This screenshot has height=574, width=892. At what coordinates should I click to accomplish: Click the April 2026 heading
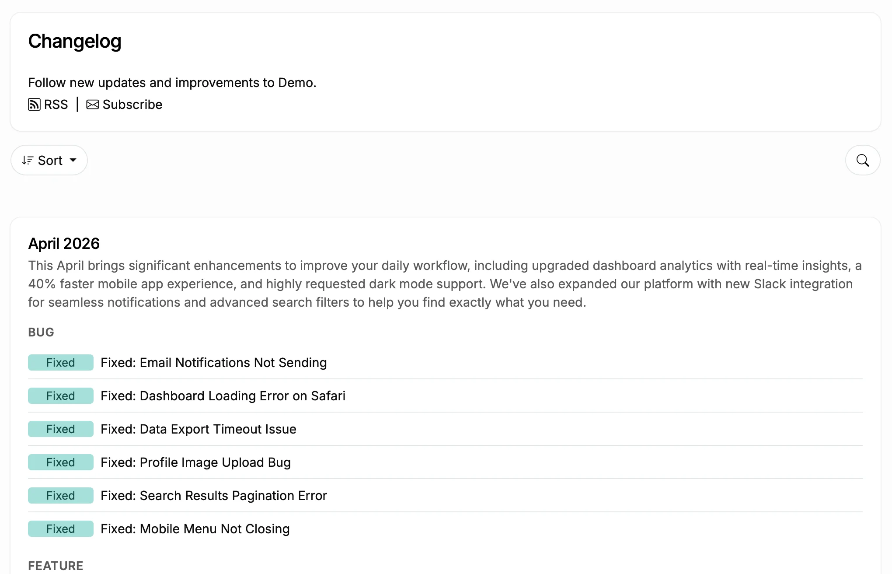point(64,244)
